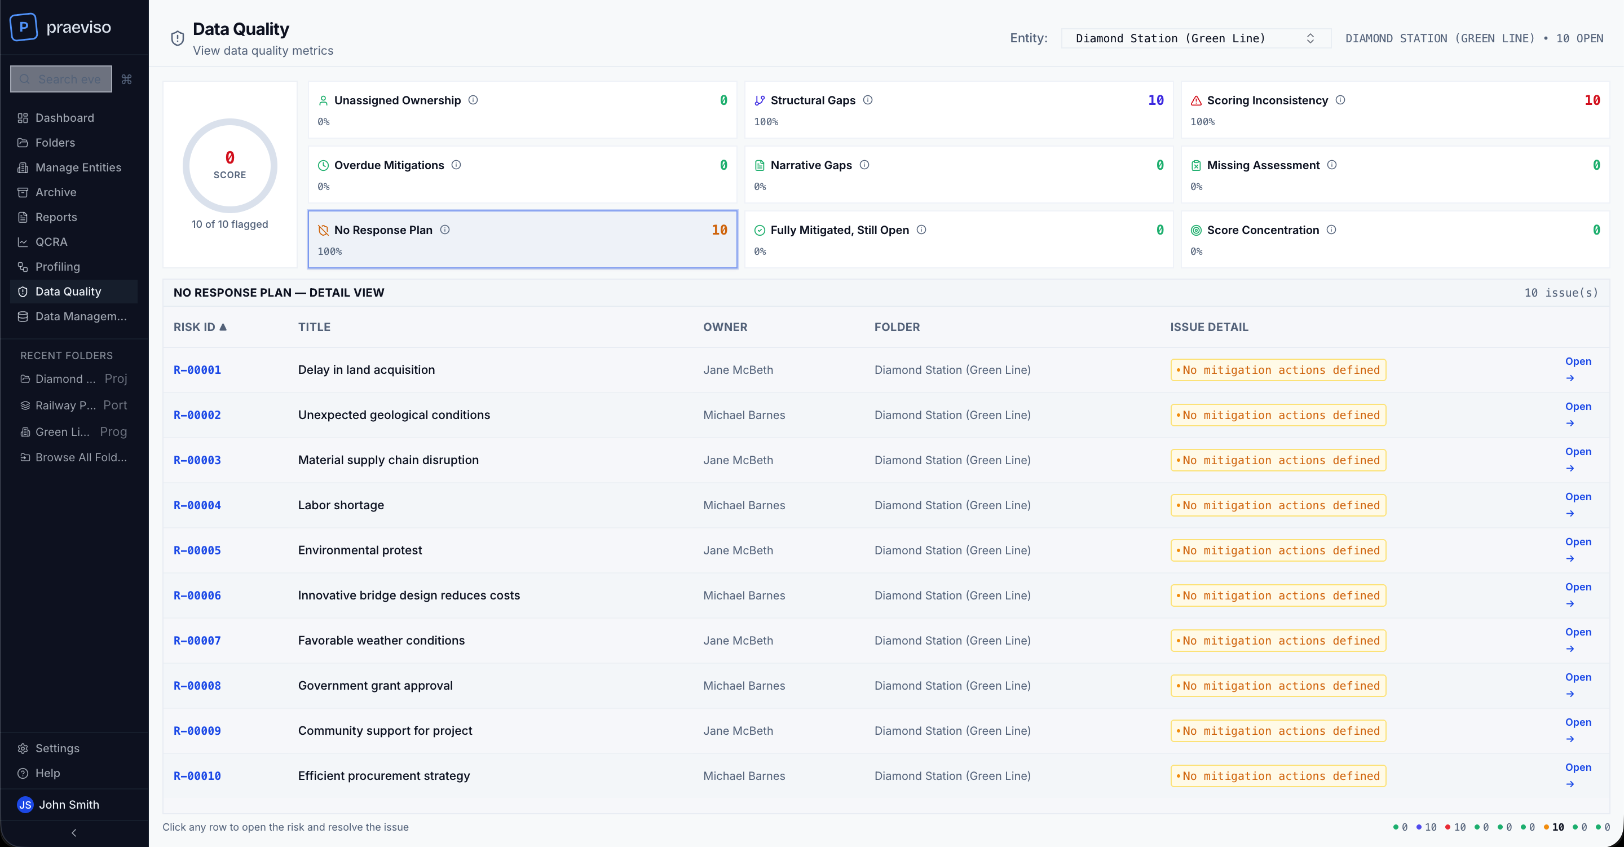The image size is (1624, 847).
Task: Click the Open arrow for R-00010
Action: (1570, 783)
